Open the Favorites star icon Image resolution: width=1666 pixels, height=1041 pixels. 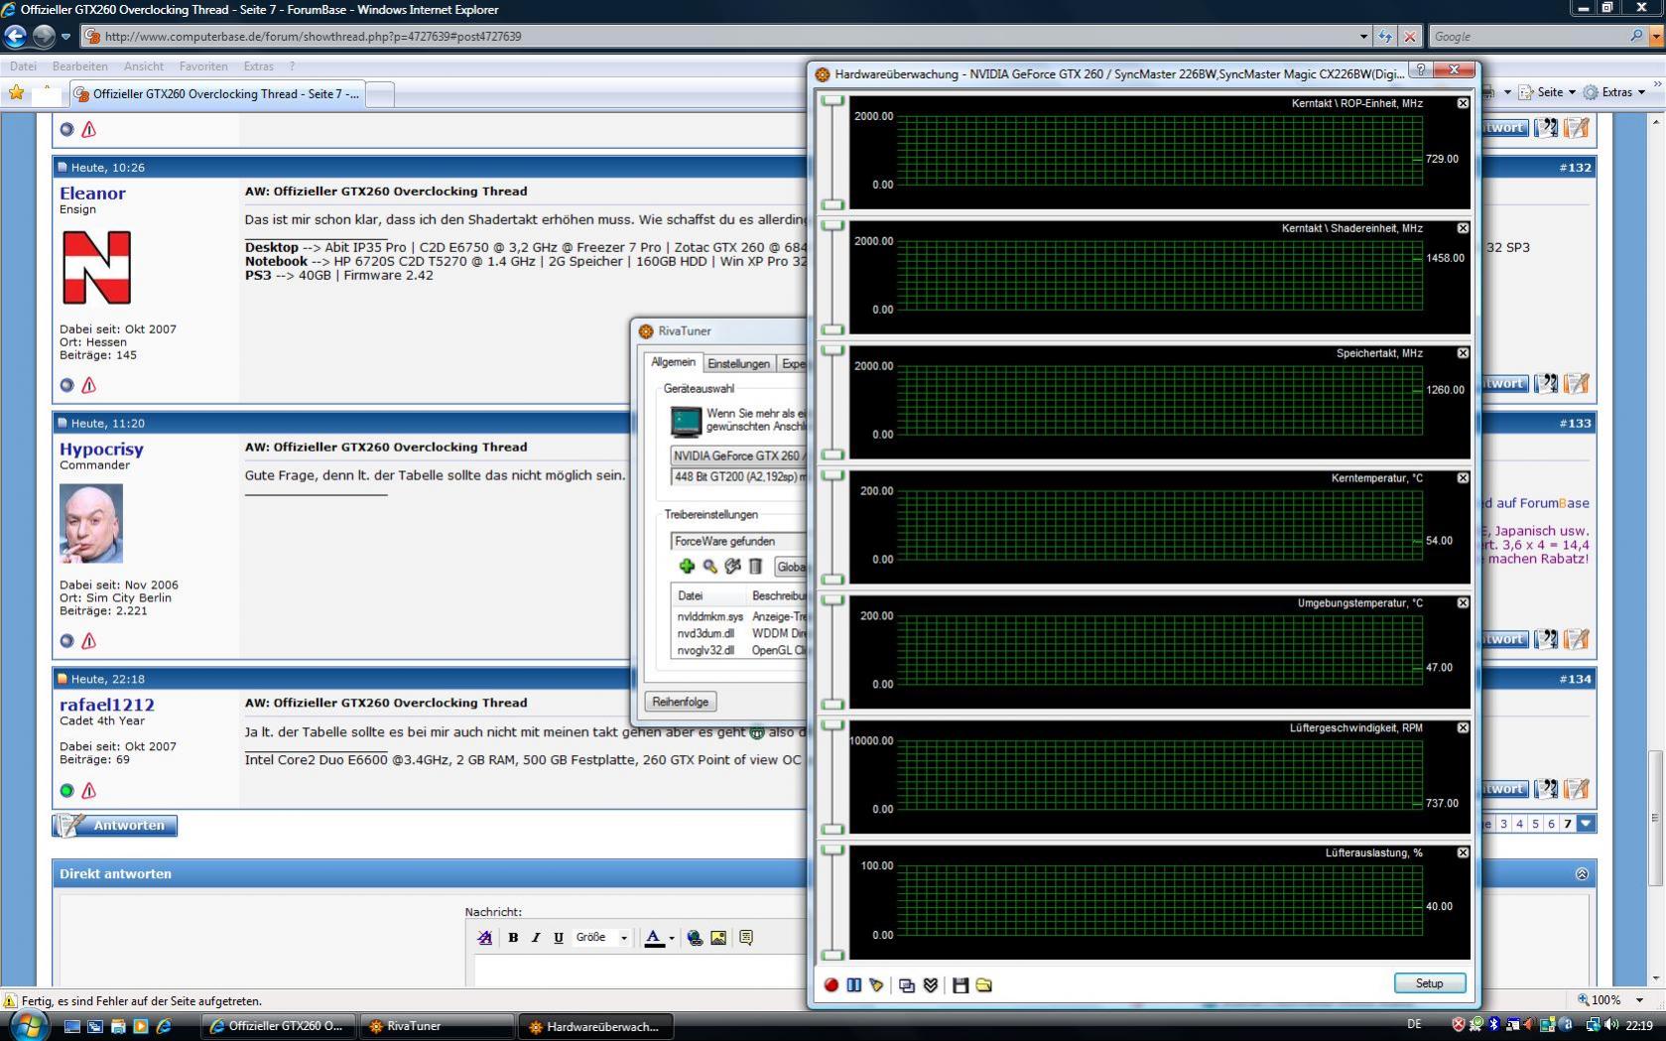pos(16,93)
